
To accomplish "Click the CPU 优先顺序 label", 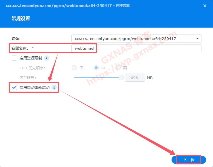I will 32,68.
